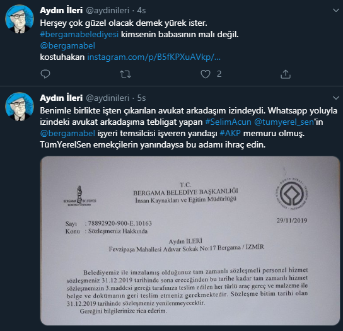Expand the first tweet's options chevron
The height and width of the screenshot is (331, 343).
(336, 10)
